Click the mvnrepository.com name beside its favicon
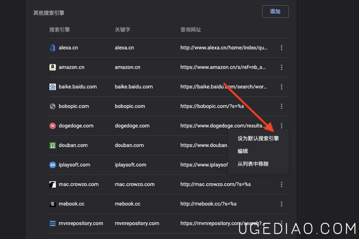The width and height of the screenshot is (359, 239). (x=81, y=223)
